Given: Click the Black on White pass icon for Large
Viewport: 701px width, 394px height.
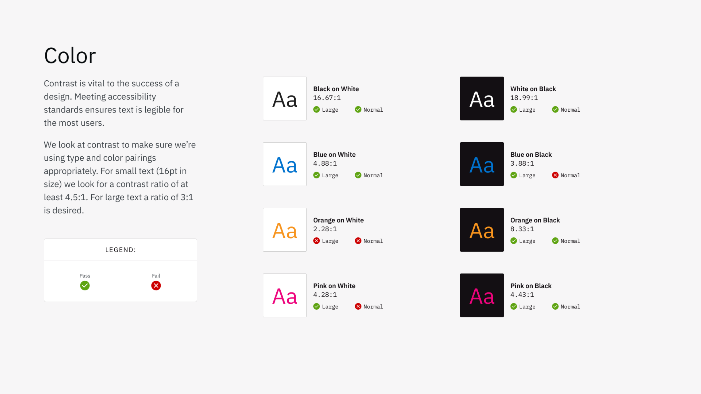Looking at the screenshot, I should 316,109.
